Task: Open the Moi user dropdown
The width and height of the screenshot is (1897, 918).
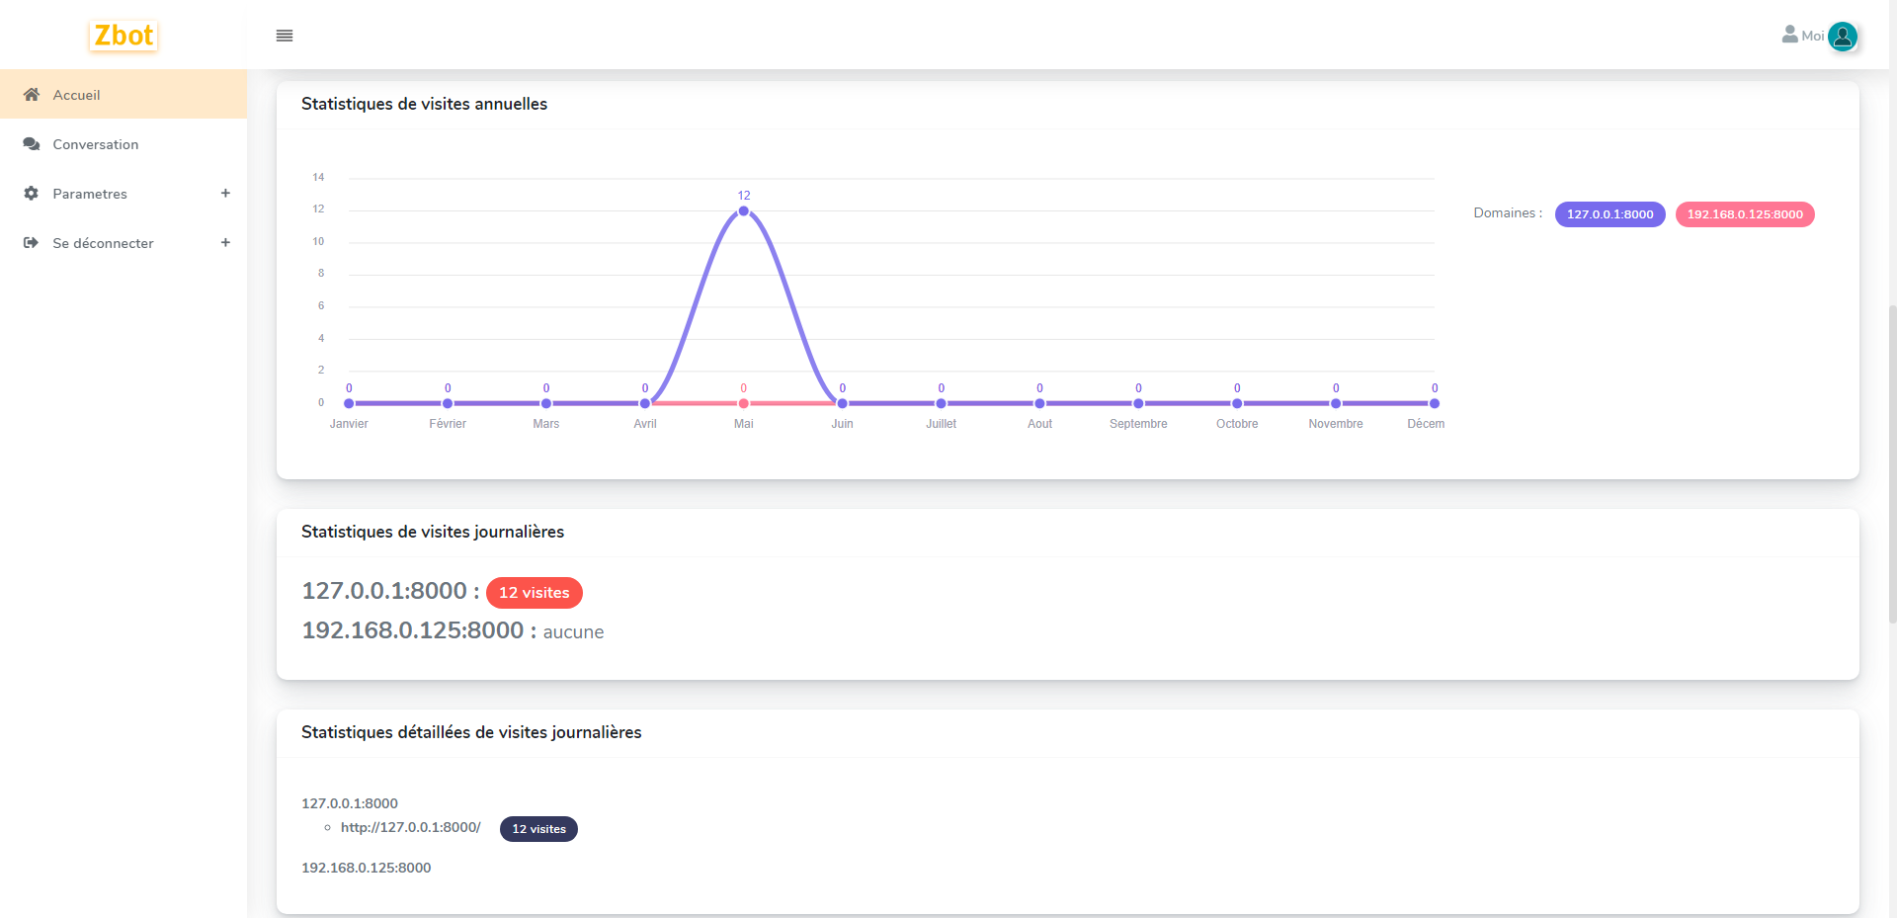Action: (1812, 36)
